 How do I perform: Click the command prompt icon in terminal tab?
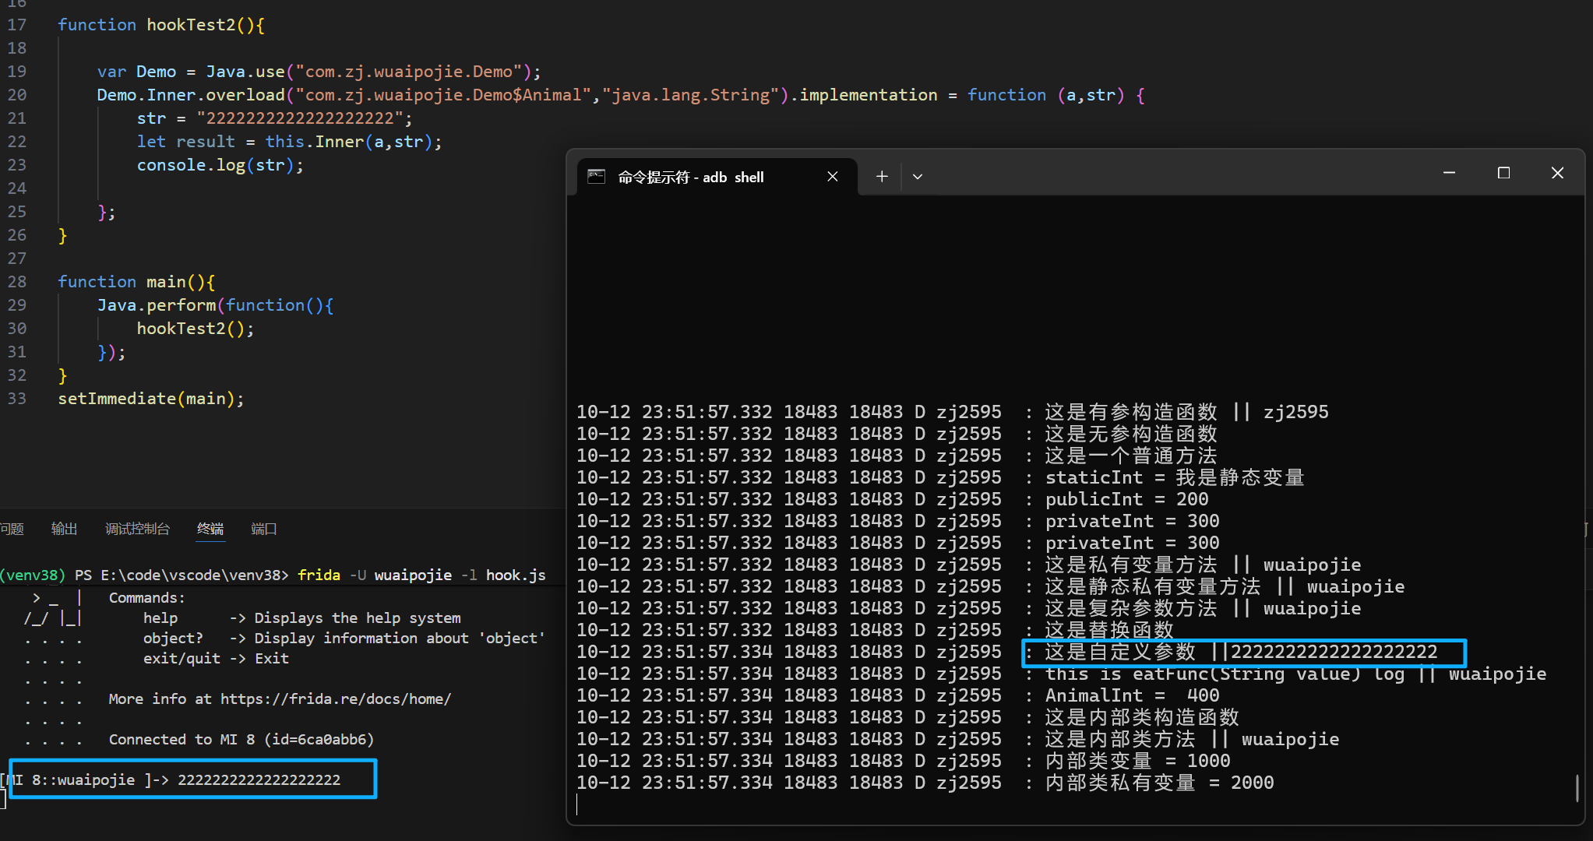click(597, 177)
